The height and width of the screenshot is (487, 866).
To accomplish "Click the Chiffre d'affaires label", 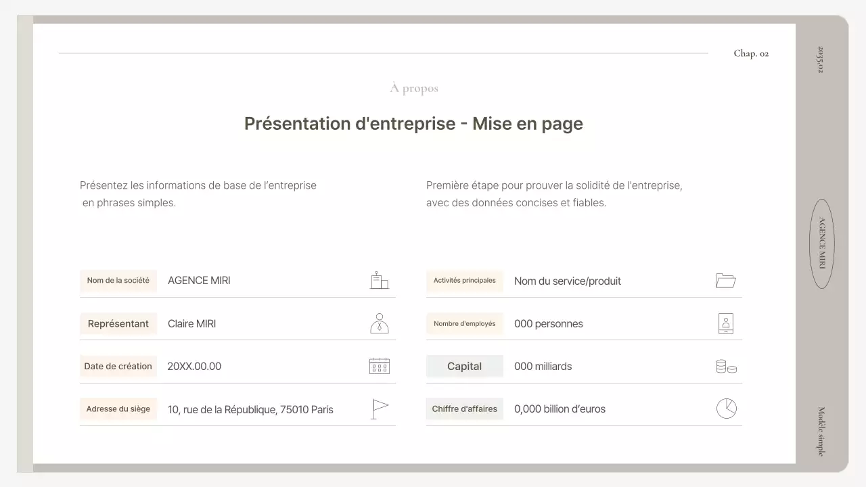I will (465, 409).
